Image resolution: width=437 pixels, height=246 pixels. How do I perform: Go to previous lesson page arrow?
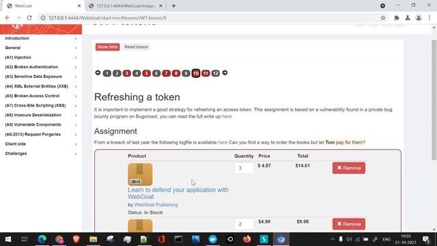click(x=98, y=73)
